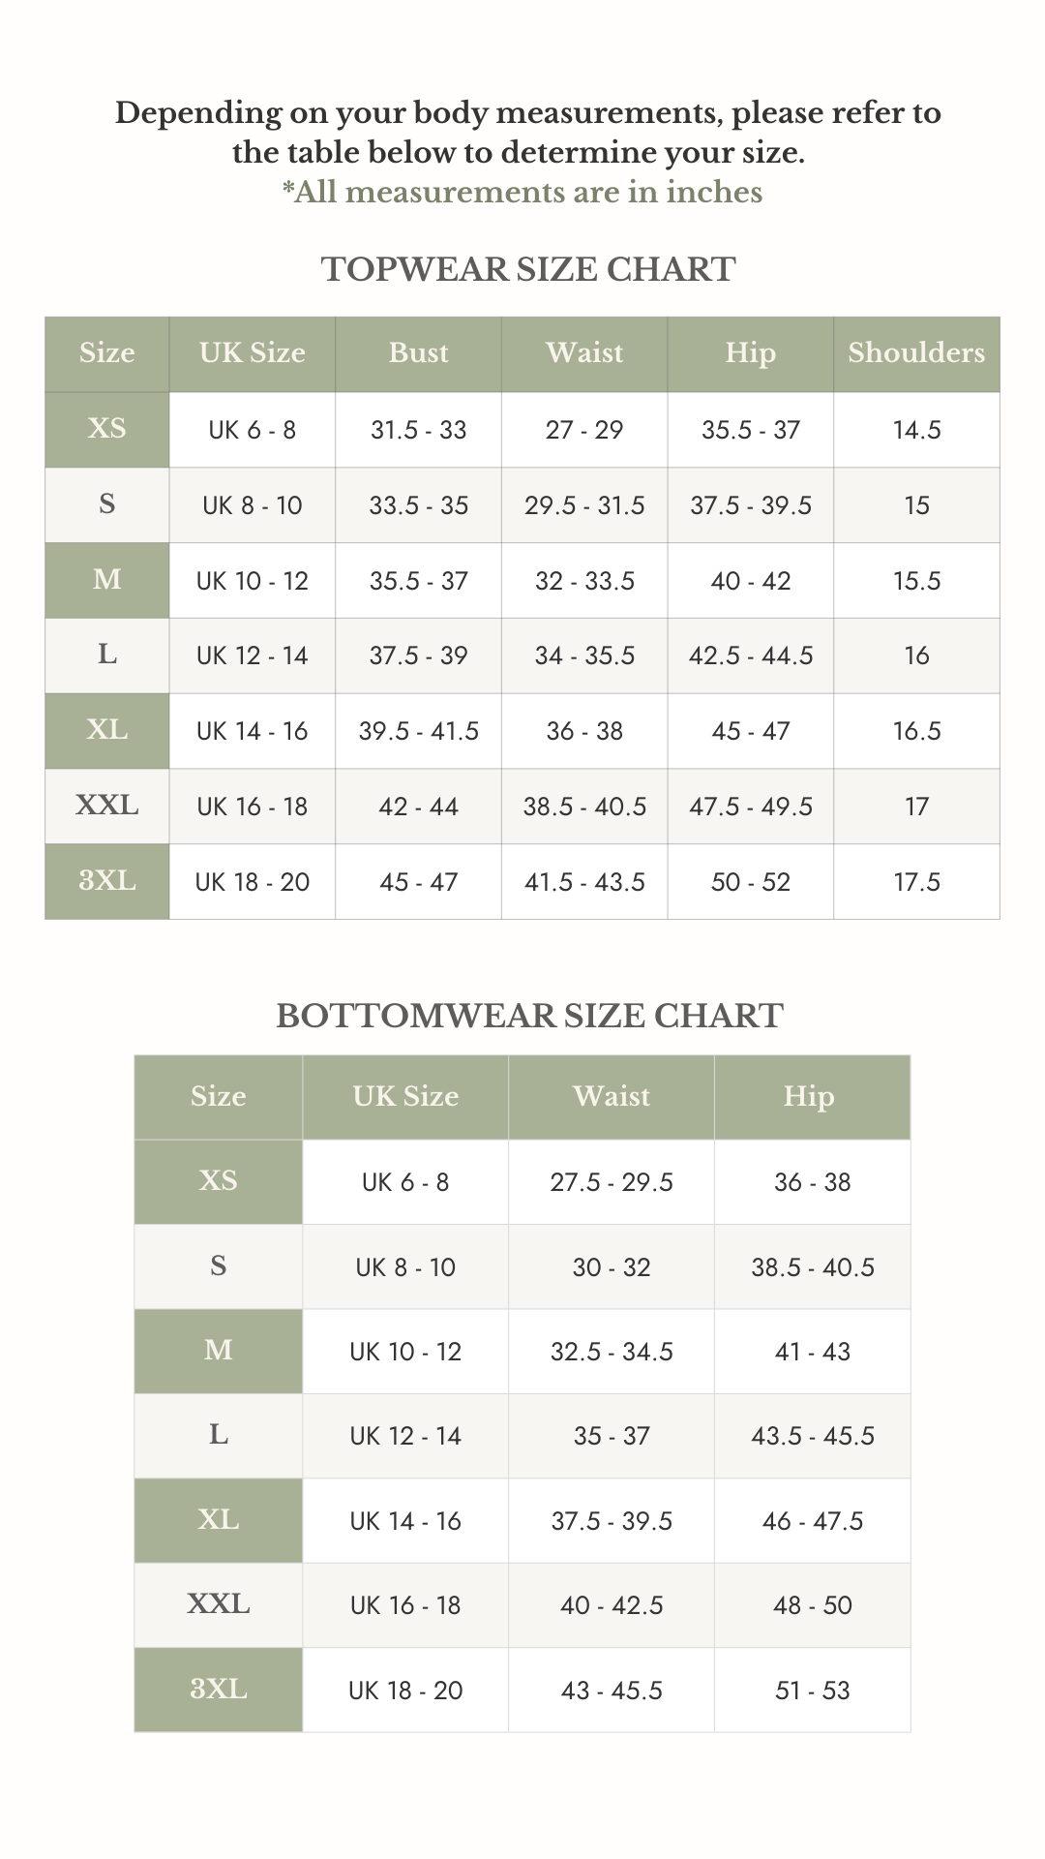Select bottomwear UK 14 - 16 cell
Screen dimensions: 1045x1859
tap(405, 1521)
